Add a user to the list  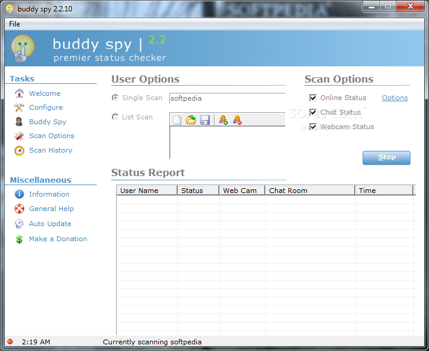click(x=224, y=120)
